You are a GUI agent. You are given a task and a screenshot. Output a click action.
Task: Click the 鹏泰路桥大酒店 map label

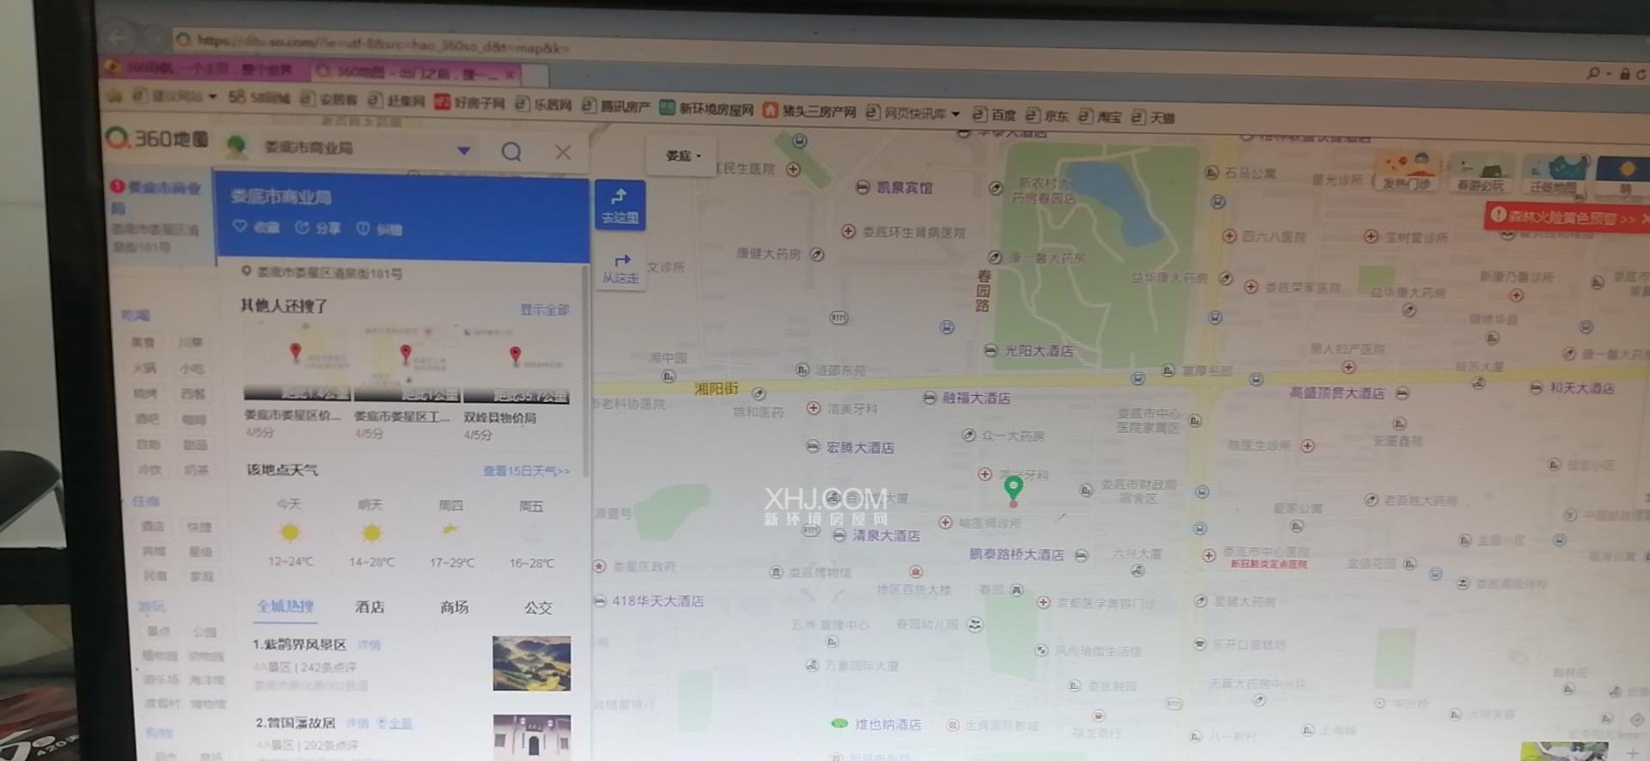[1017, 554]
